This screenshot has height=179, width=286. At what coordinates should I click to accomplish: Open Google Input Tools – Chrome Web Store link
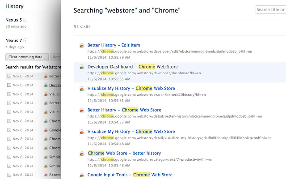click(x=130, y=175)
